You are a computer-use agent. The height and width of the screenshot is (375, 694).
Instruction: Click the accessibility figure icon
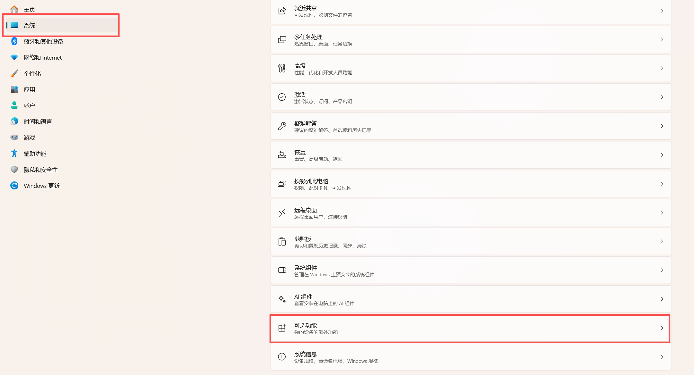(x=14, y=154)
